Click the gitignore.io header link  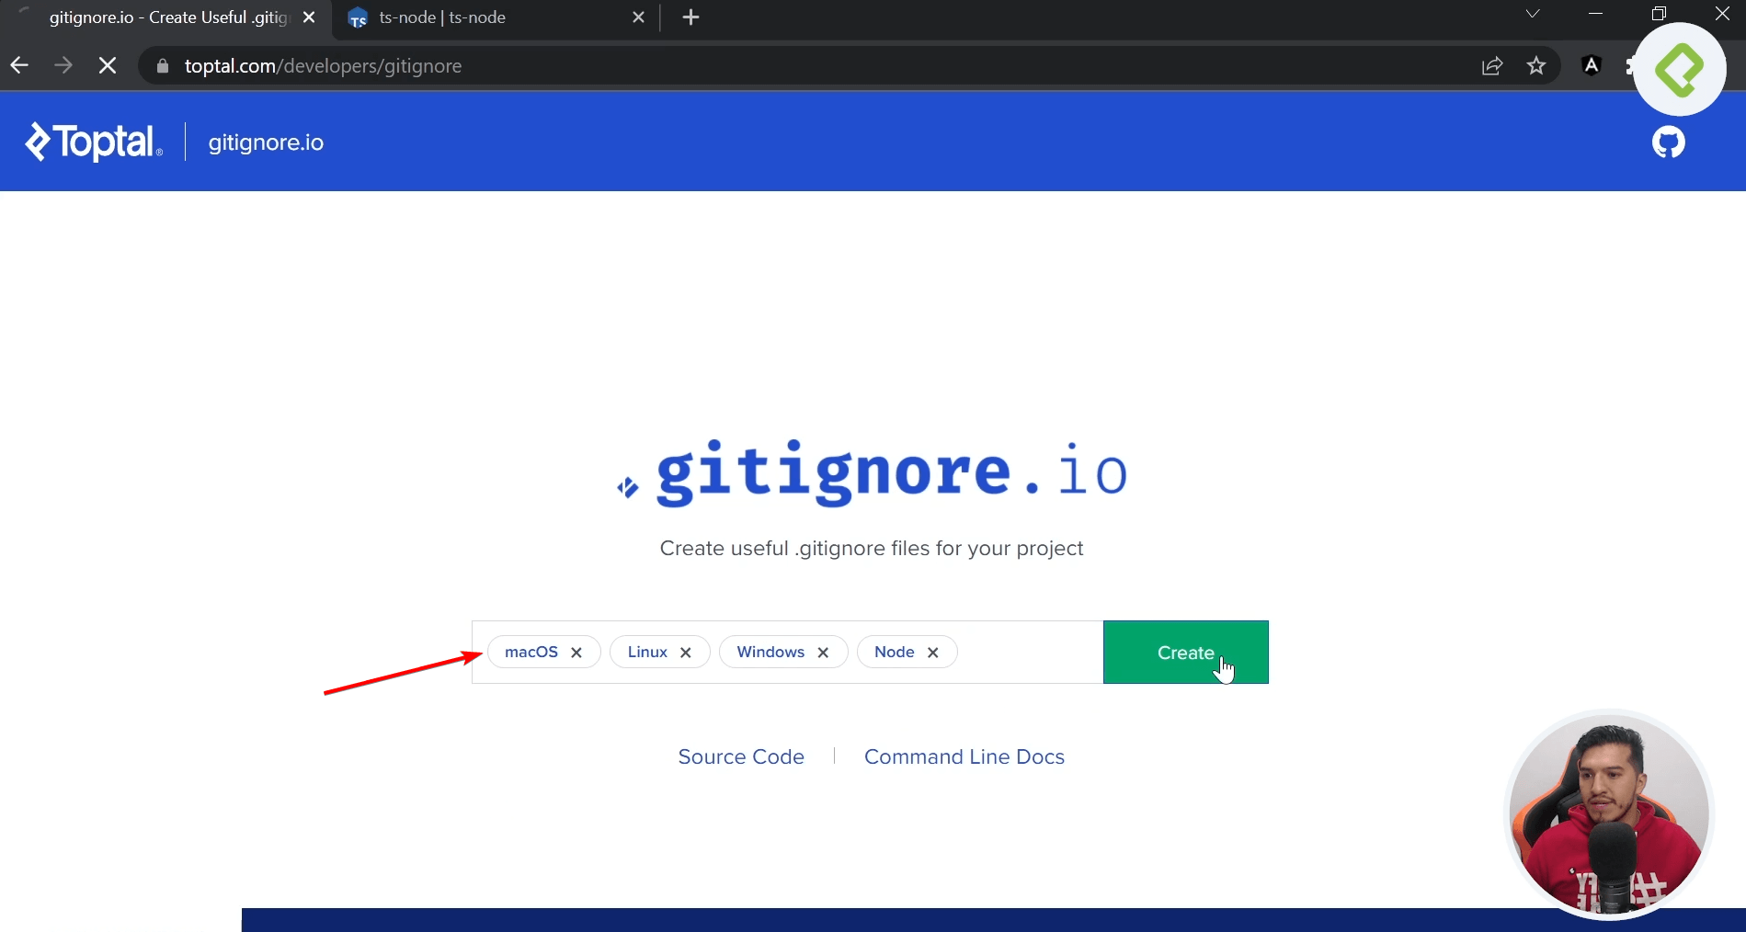(266, 142)
